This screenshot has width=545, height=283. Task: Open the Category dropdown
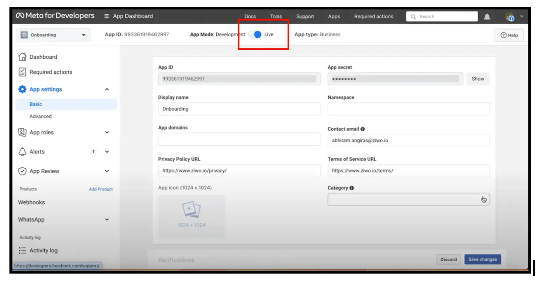click(409, 199)
